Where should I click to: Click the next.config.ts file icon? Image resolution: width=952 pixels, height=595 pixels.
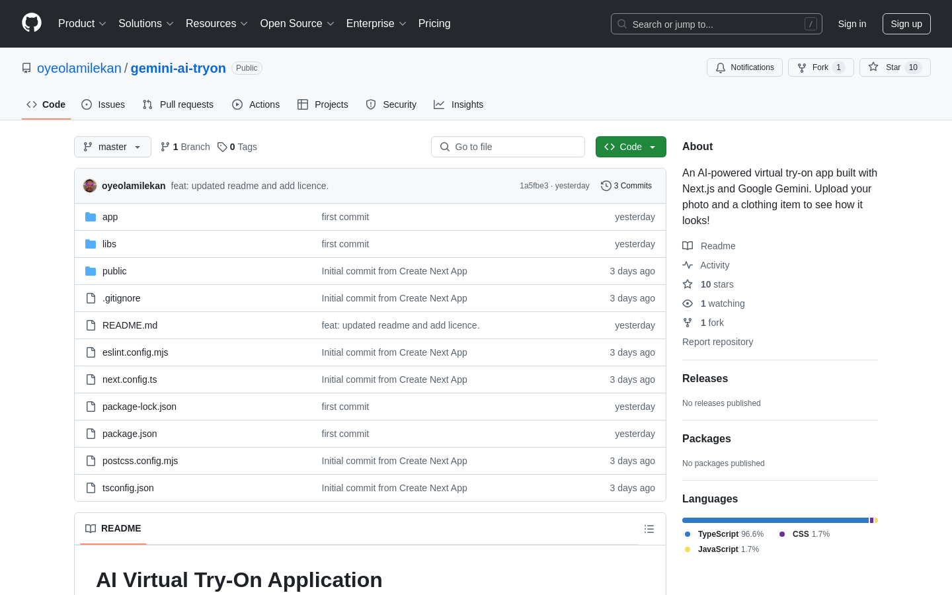91,379
